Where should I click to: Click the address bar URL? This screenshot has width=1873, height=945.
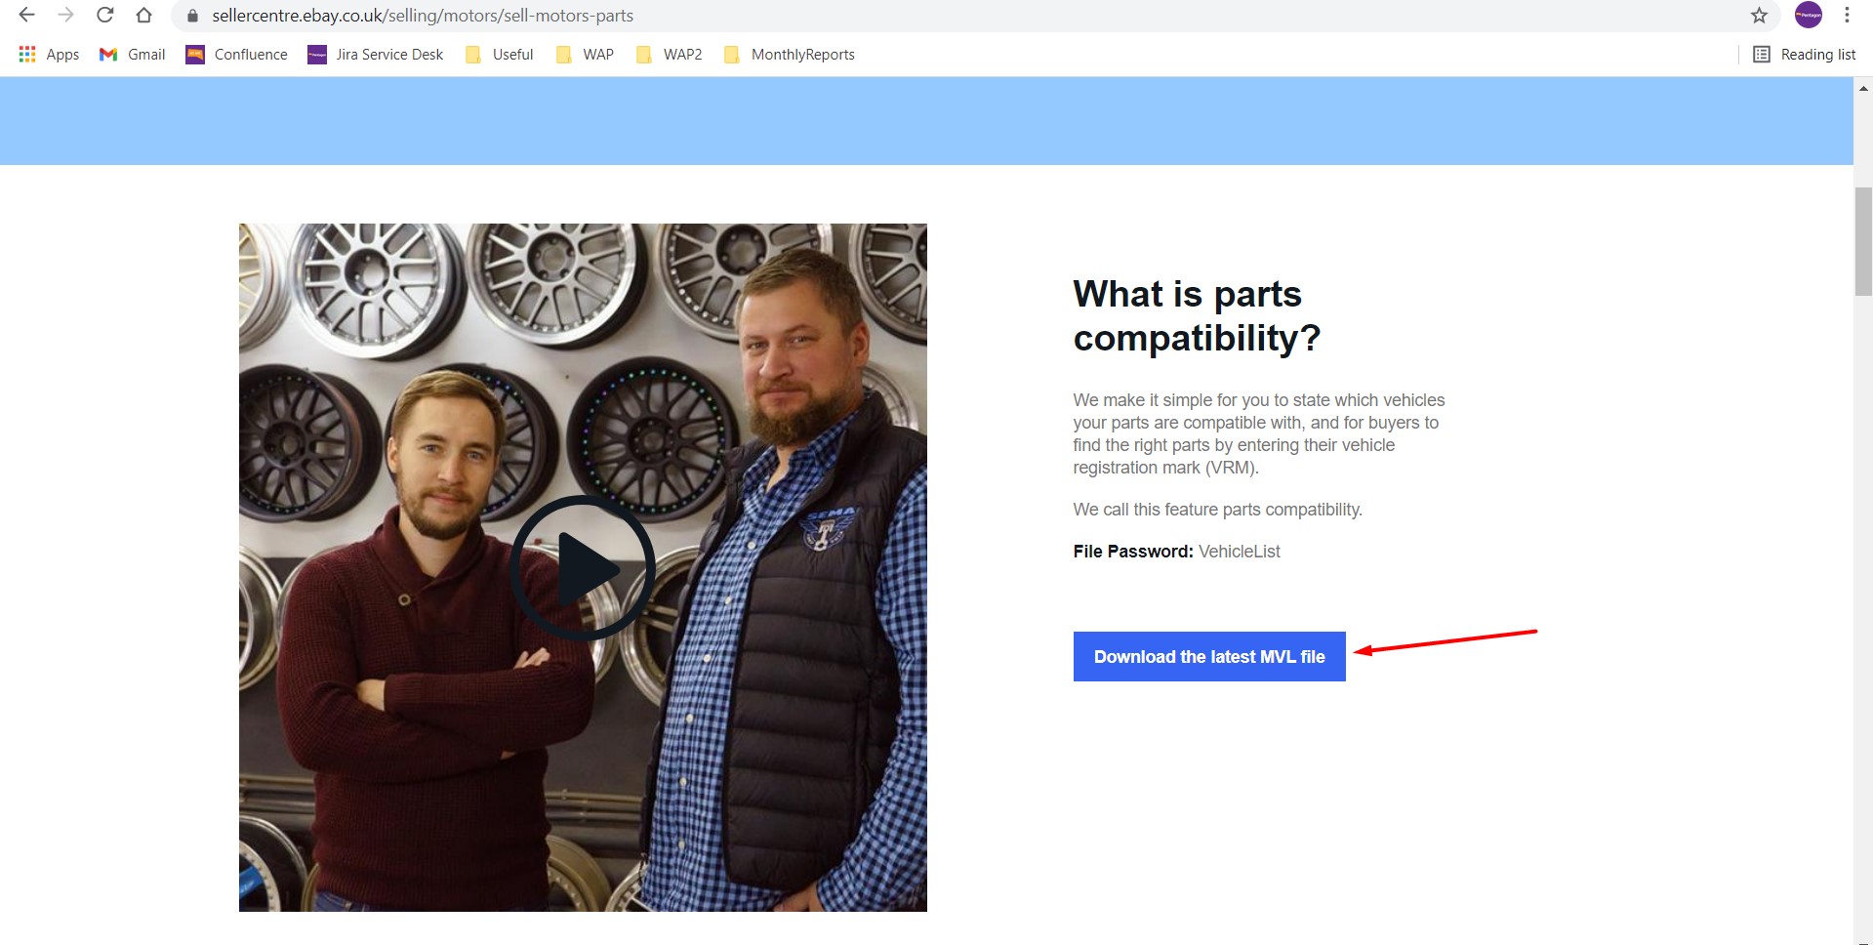point(423,16)
